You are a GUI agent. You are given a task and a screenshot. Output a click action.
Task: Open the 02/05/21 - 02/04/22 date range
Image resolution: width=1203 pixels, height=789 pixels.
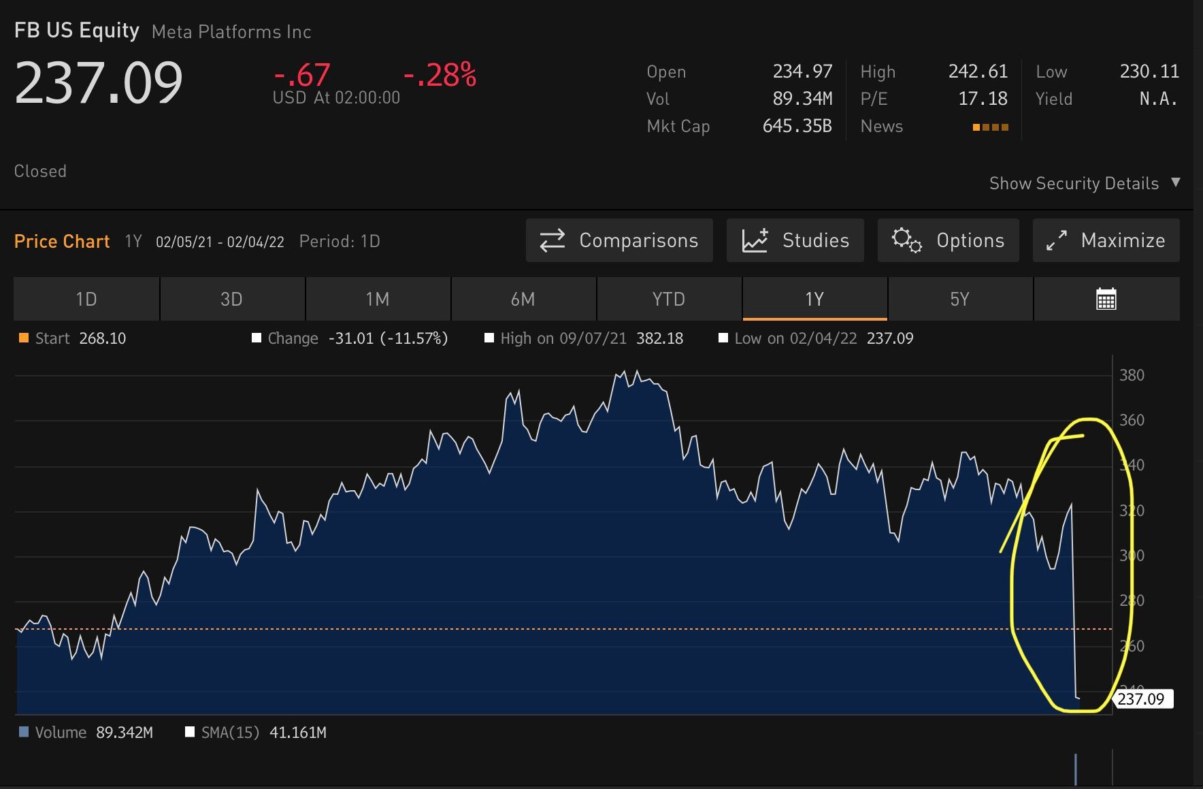(x=220, y=242)
